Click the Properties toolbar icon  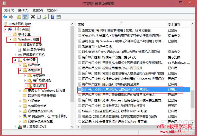tap(39, 17)
